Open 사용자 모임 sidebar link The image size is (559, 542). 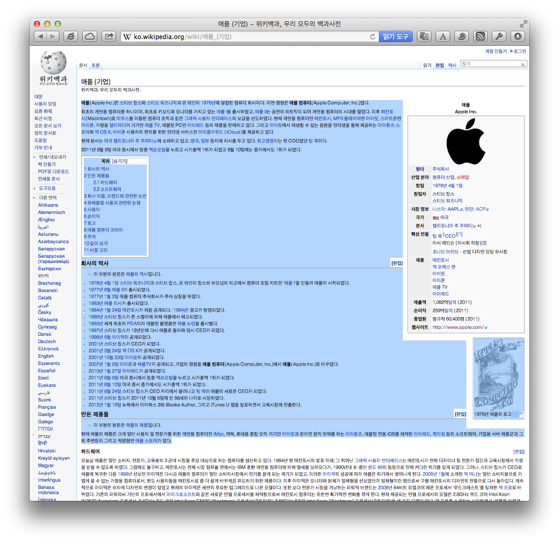tap(45, 104)
